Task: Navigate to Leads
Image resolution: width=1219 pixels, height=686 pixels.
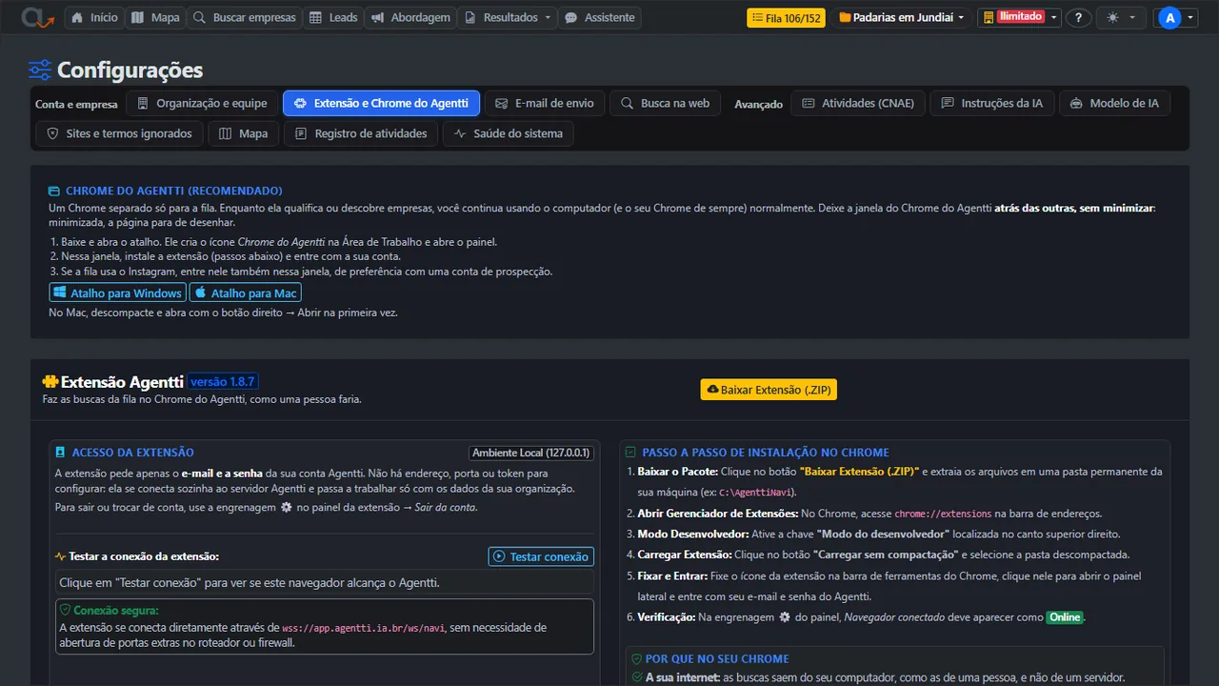Action: tap(333, 17)
